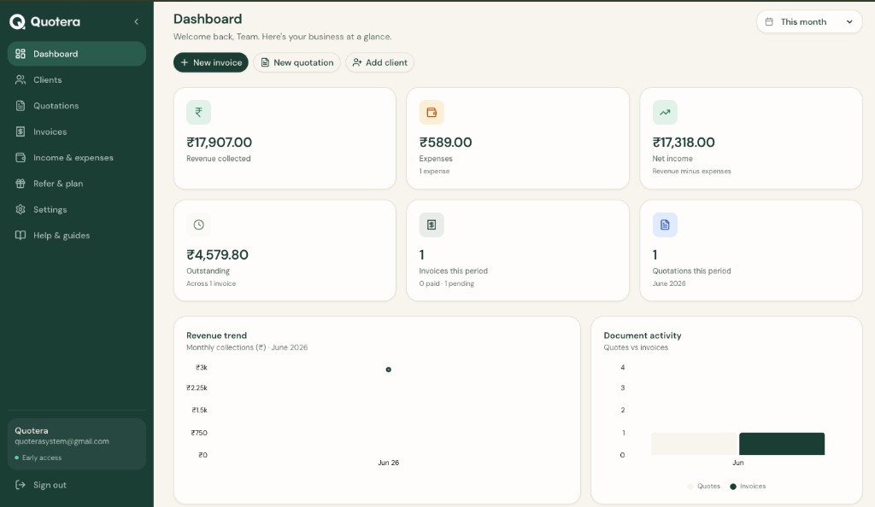
Task: Click the ₹17,907.00 revenue amount
Action: (220, 143)
